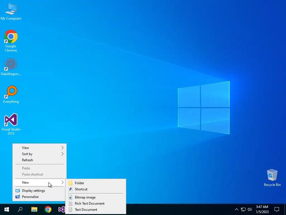Open the Windows Start menu
Image resolution: width=286 pixels, height=215 pixels.
(x=7, y=209)
